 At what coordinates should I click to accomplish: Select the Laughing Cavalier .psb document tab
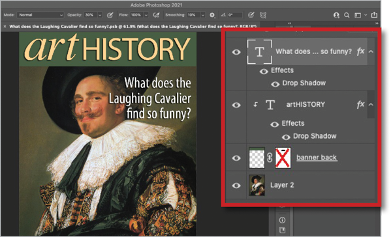click(133, 26)
